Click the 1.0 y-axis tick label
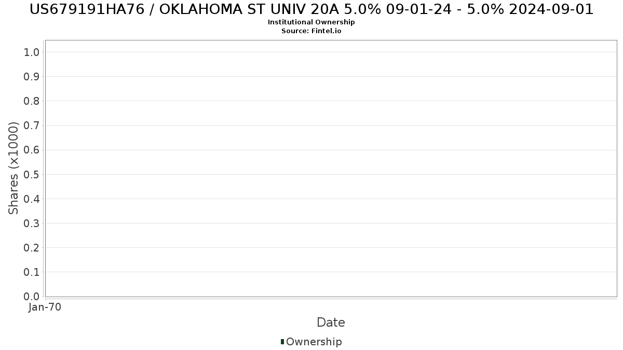Screen dimensions: 623x350 [32, 52]
